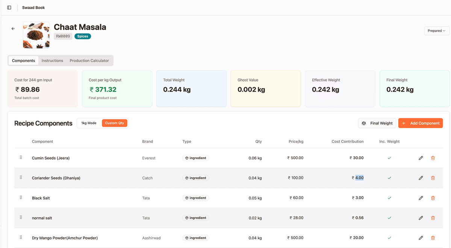Click the Chaat Masala product thumbnail
451x248 pixels.
tap(36, 35)
